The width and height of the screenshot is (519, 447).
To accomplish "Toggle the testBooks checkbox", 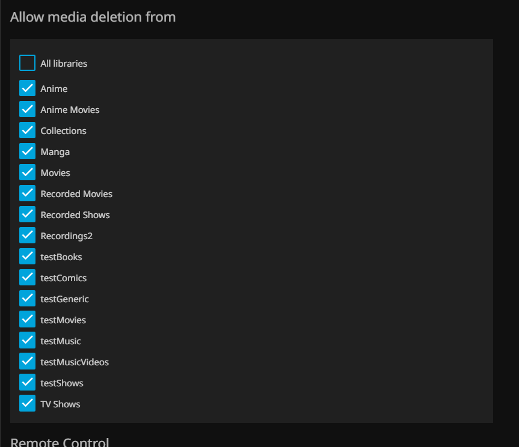I will (27, 257).
